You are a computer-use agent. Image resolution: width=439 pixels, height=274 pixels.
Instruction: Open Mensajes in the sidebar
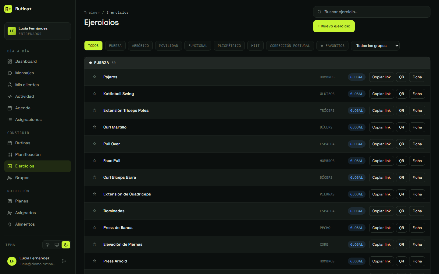(x=37, y=73)
